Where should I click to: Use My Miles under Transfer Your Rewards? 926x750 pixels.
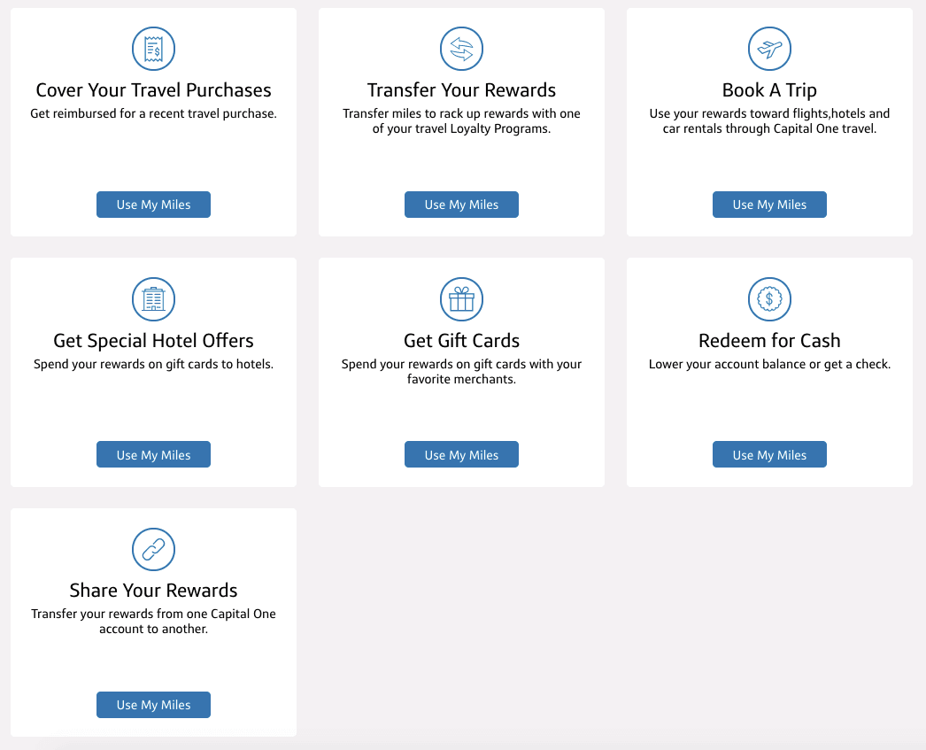pos(461,205)
